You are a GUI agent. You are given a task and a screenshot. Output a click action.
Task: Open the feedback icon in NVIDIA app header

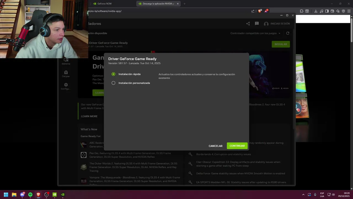[x=257, y=24]
